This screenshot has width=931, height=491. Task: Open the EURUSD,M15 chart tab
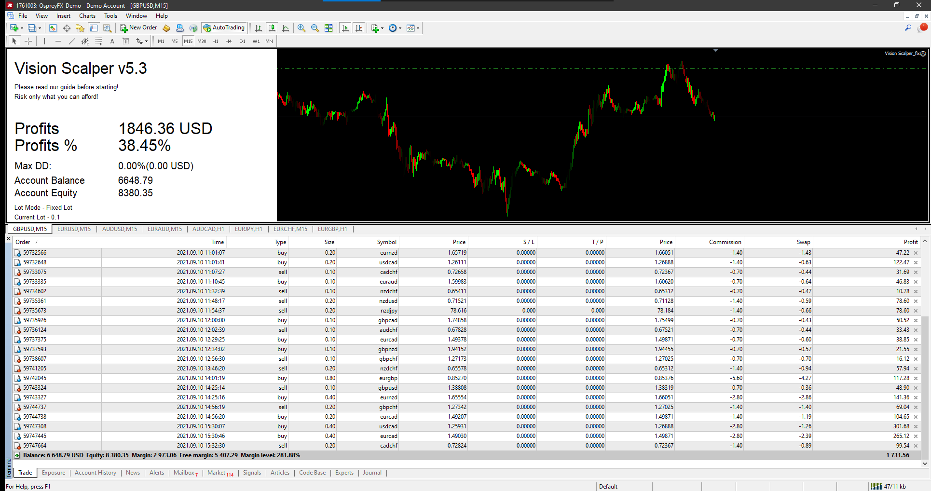click(74, 229)
